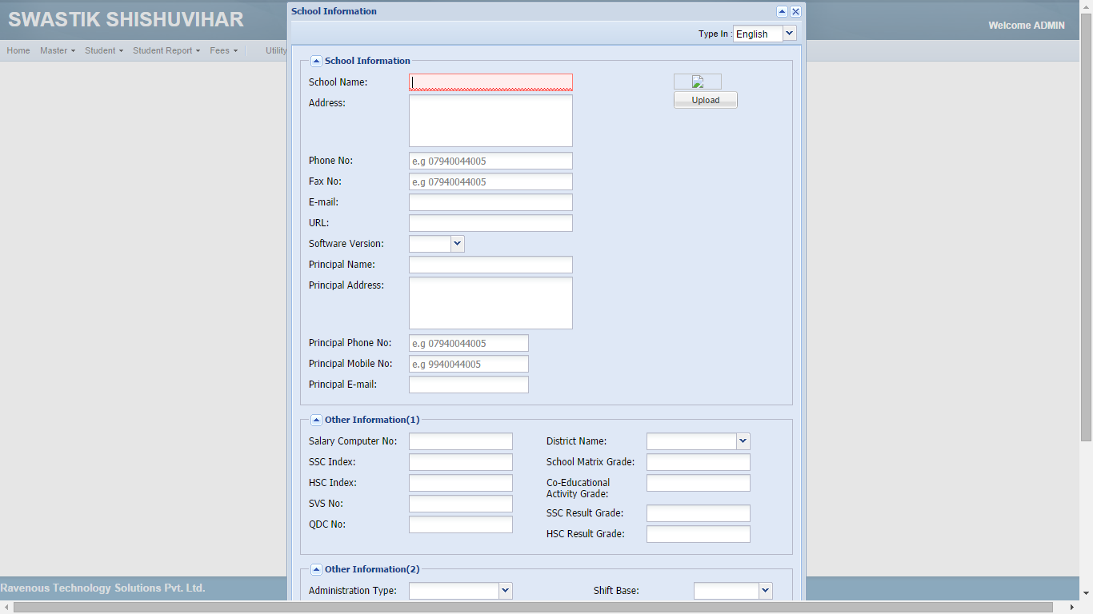Click the Upload button
1093x614 pixels.
[x=705, y=100]
